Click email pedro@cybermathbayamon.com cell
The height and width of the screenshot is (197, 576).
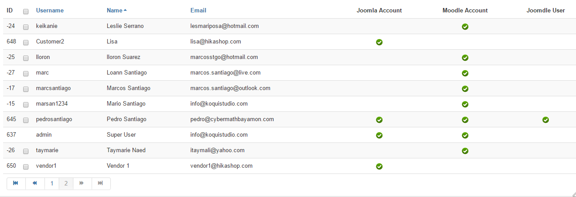pos(232,119)
